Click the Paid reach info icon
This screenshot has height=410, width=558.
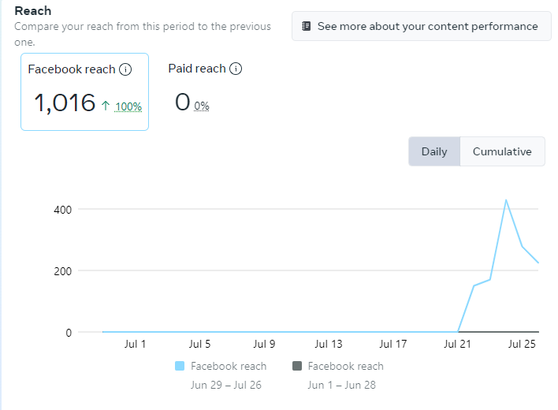pyautogui.click(x=235, y=69)
